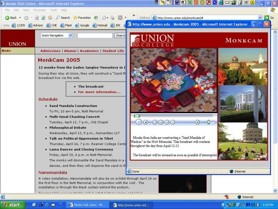Click the Back arrow button
This screenshot has width=278, height=209.
11,18
